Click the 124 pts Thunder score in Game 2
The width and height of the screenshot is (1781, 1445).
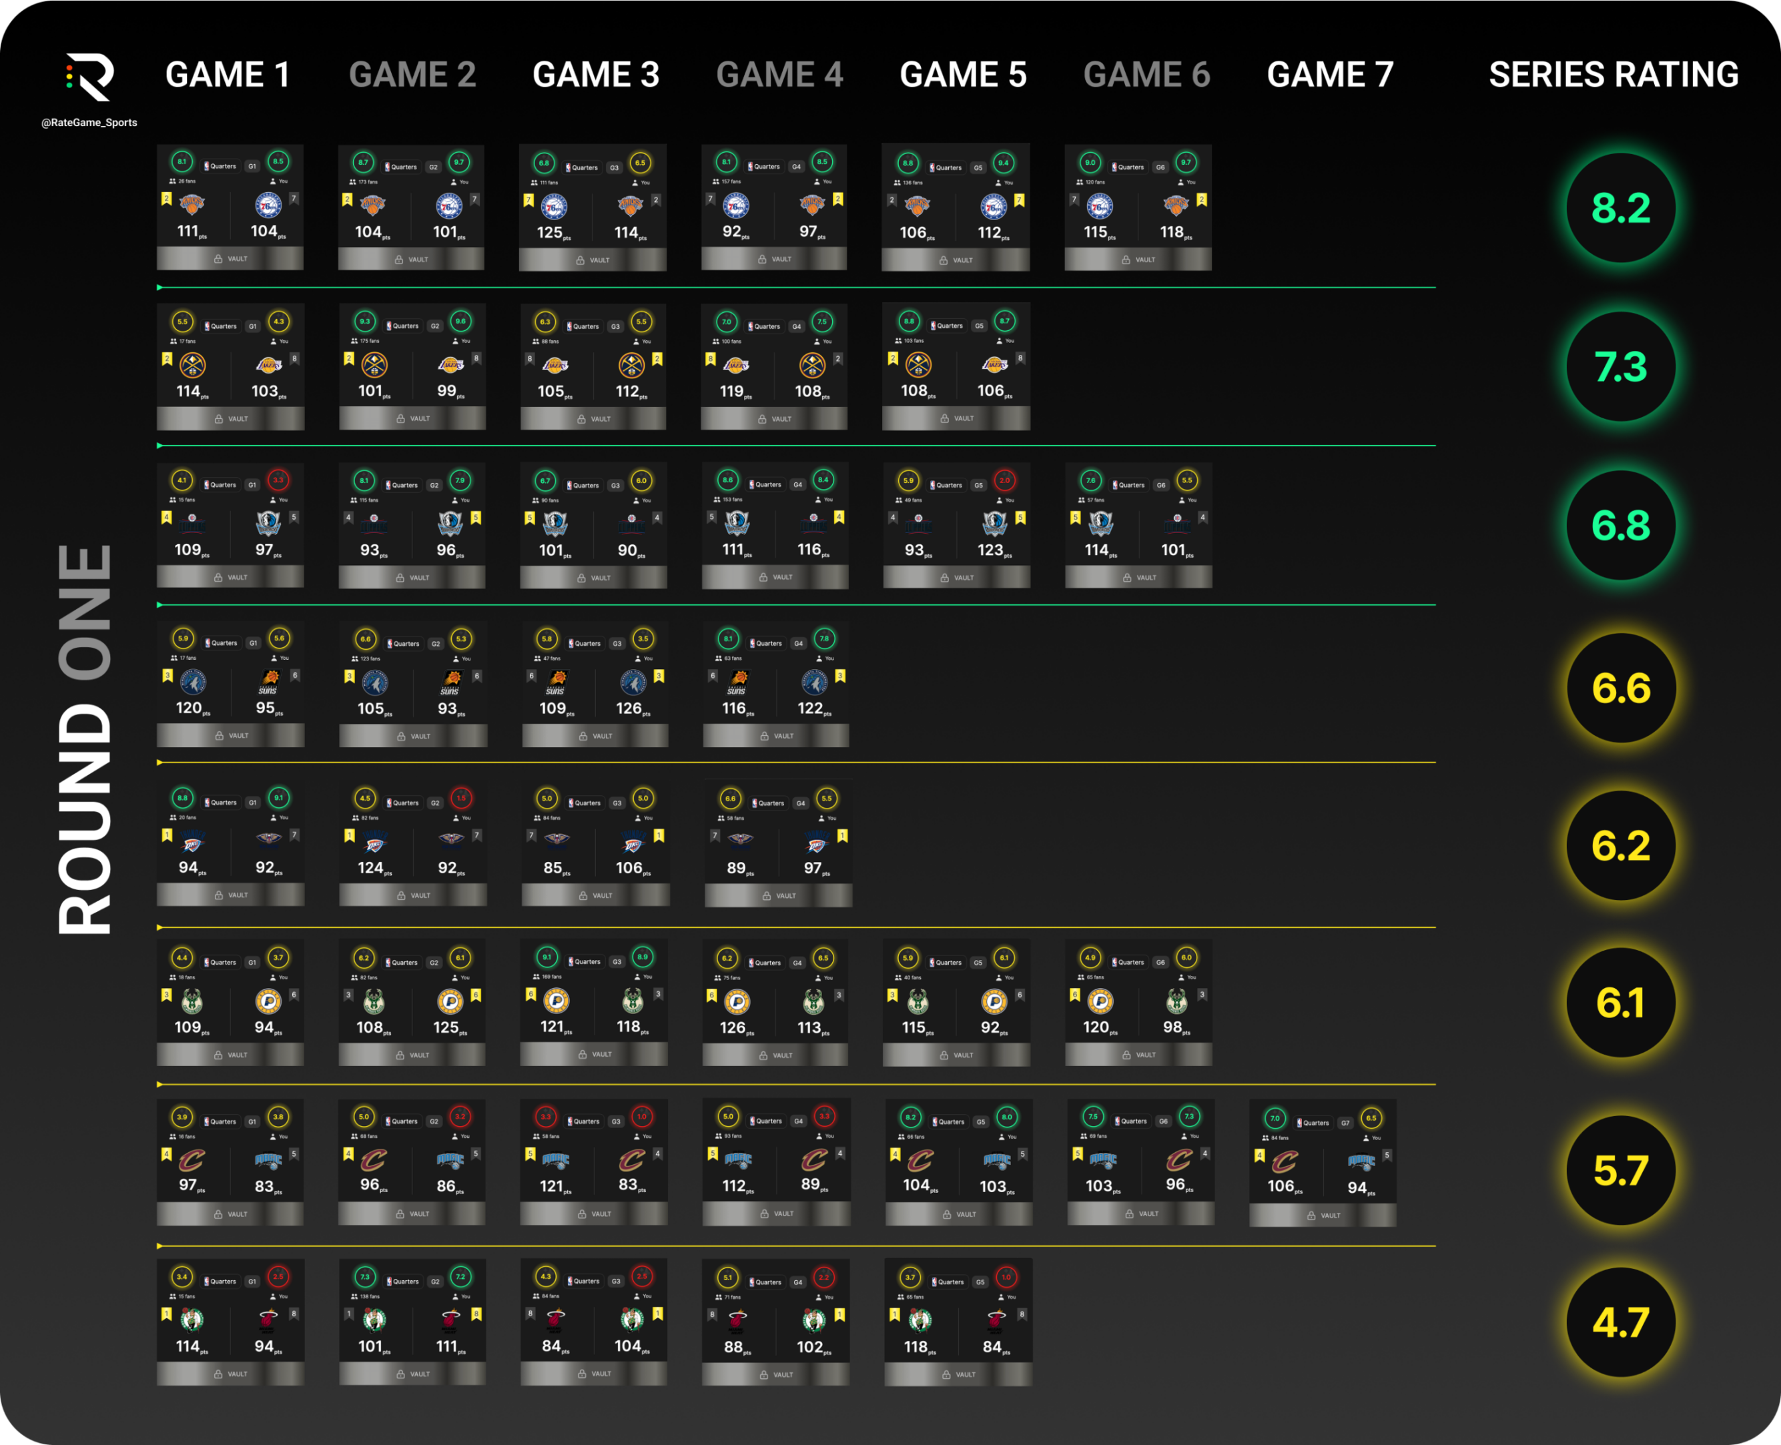[x=375, y=868]
